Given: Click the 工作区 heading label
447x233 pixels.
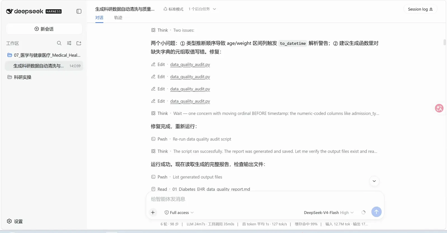Looking at the screenshot, I should [x=13, y=43].
